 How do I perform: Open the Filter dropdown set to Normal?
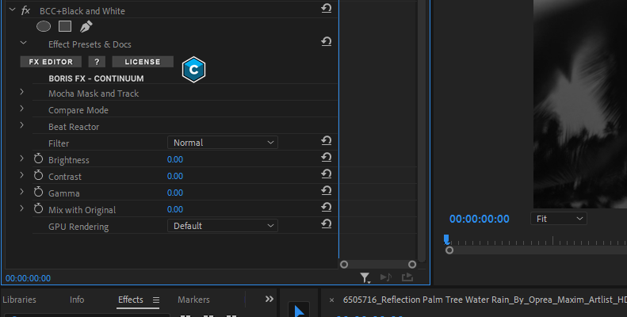coord(222,143)
